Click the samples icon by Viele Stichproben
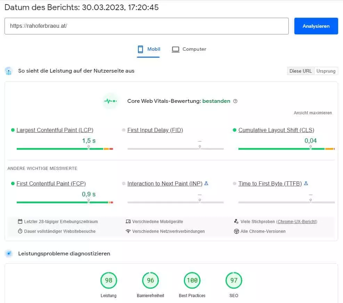 tap(236, 221)
